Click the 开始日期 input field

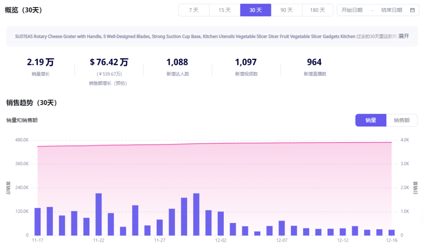click(x=353, y=10)
